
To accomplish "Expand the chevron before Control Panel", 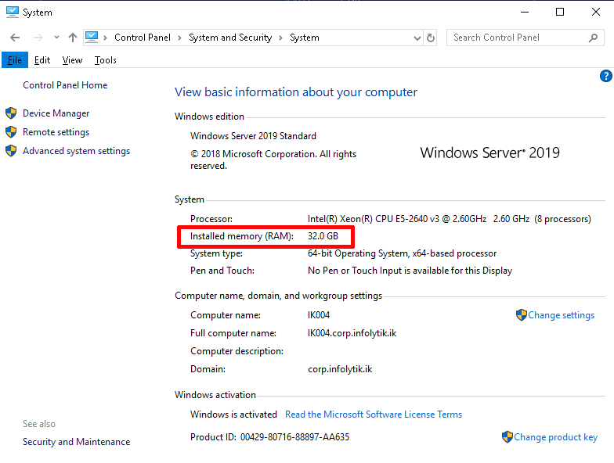I will 105,38.
